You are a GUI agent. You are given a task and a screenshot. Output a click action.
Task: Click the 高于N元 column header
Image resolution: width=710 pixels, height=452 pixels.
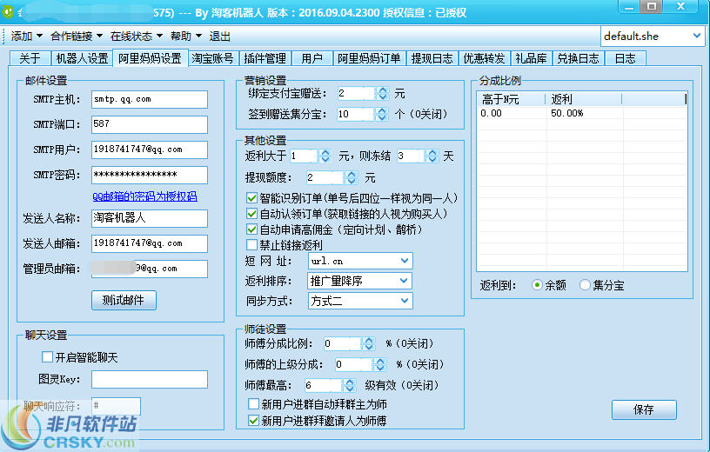pos(512,99)
